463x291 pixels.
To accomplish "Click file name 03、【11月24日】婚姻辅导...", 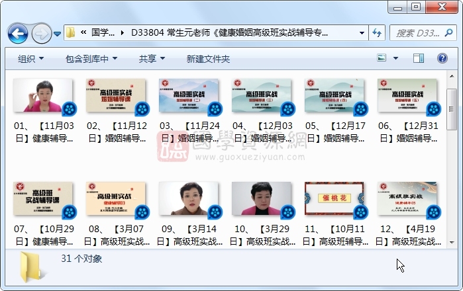I will tap(189, 132).
